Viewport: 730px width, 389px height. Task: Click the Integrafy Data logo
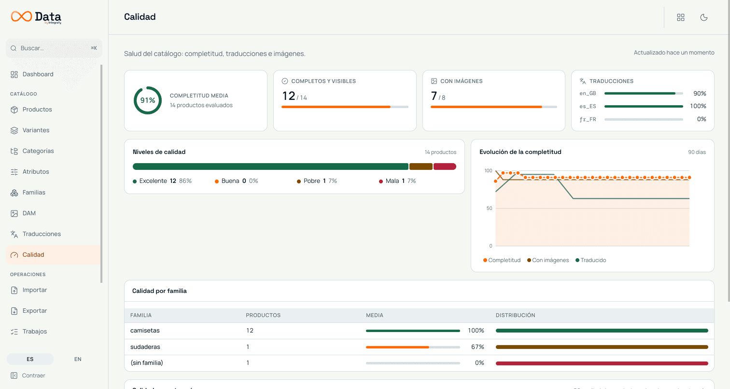pyautogui.click(x=36, y=17)
